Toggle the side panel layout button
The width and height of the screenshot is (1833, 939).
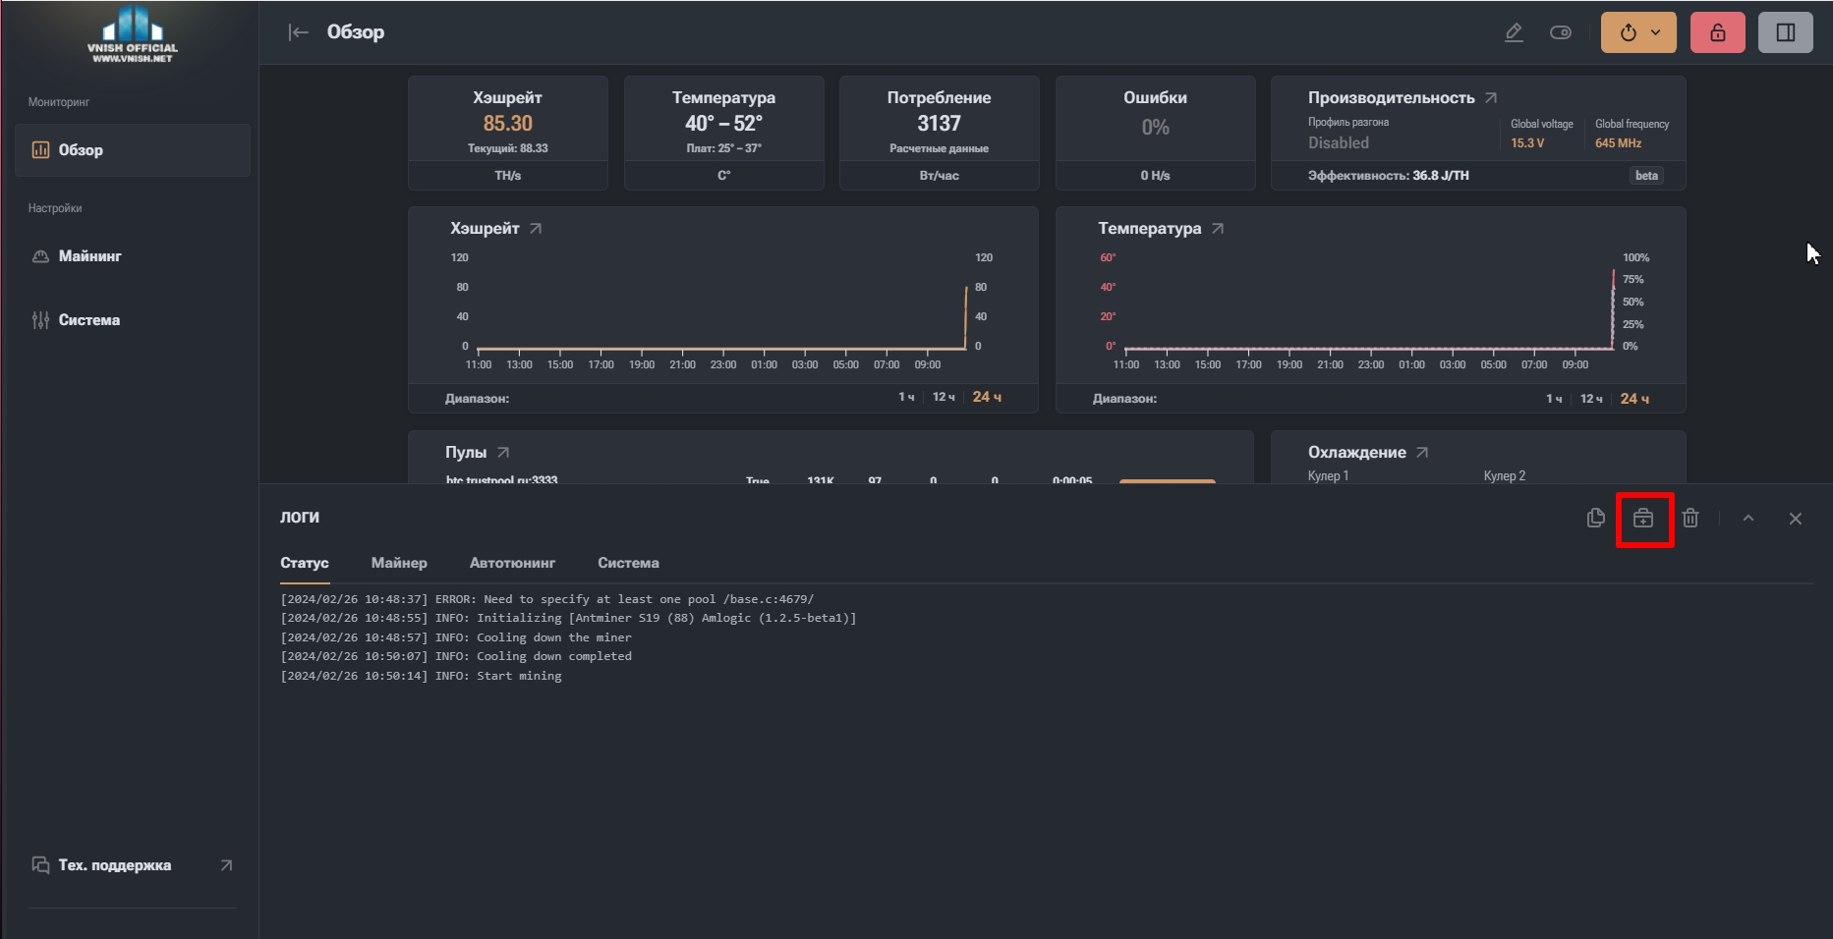pyautogui.click(x=1786, y=32)
